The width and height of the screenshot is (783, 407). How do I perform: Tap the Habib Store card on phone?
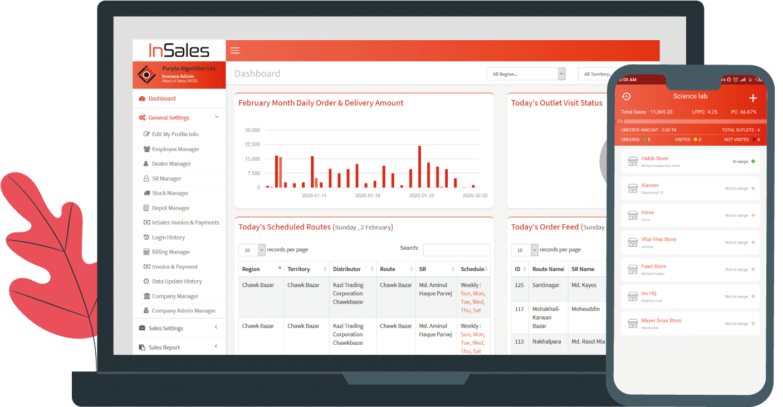click(x=691, y=161)
